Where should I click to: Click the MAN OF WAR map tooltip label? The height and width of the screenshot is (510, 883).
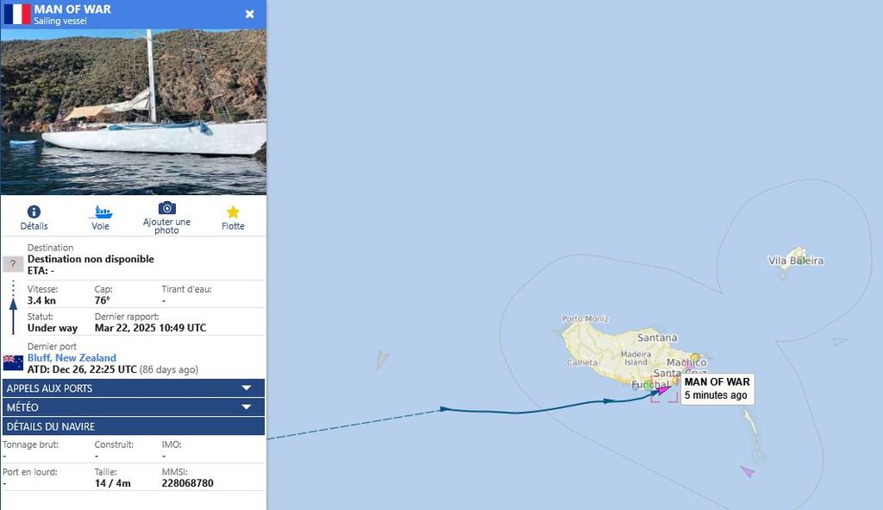[717, 389]
